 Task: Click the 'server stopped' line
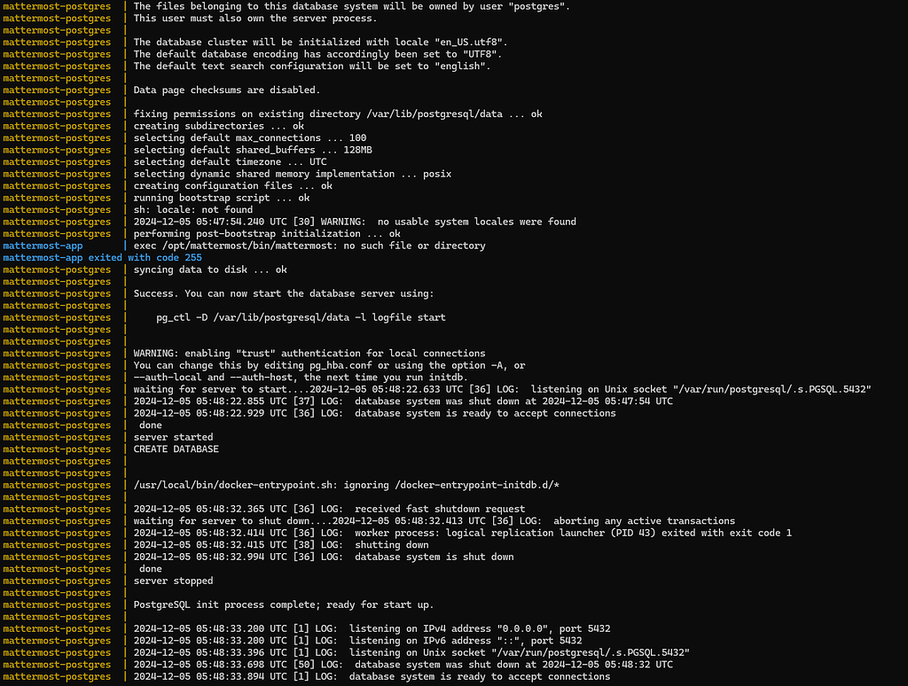tap(173, 581)
